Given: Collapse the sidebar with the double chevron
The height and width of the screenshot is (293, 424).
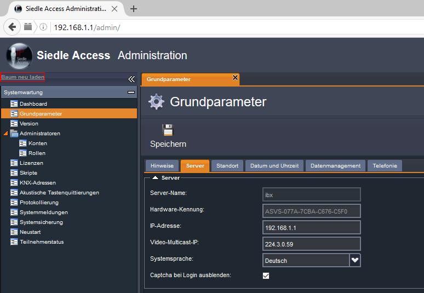Looking at the screenshot, I should click(x=131, y=79).
